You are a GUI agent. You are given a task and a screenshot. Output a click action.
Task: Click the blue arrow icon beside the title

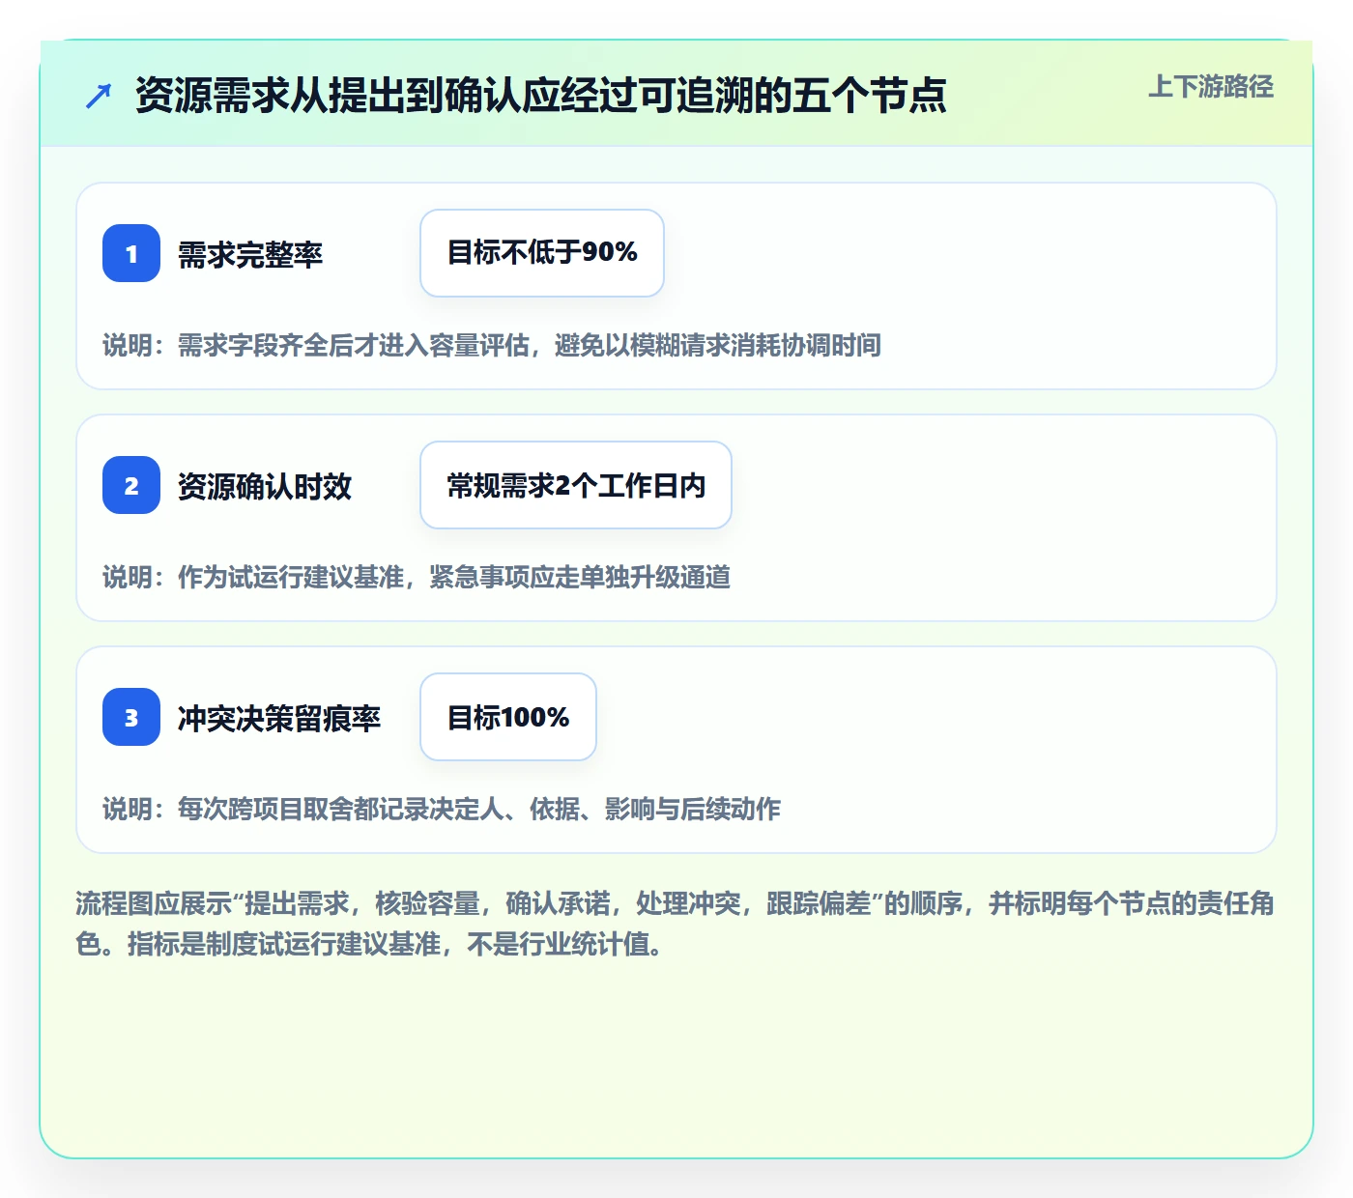(x=98, y=96)
